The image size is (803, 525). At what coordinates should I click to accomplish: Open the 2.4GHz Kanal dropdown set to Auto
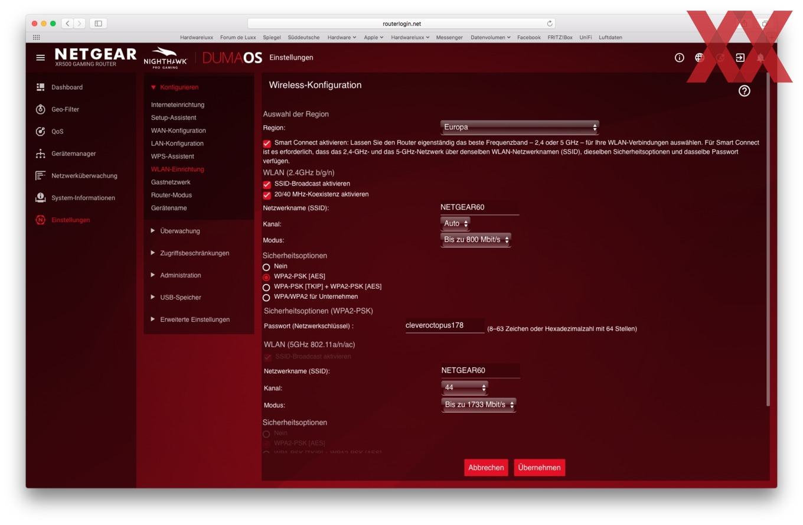click(455, 223)
